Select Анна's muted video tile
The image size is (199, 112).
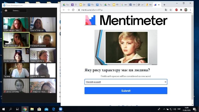coord(16,86)
